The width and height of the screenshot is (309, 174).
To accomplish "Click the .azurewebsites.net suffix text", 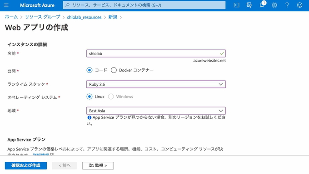I will tap(209, 61).
